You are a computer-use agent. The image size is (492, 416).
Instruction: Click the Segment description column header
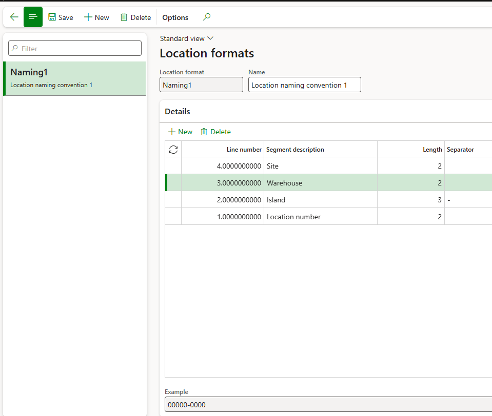(x=295, y=150)
